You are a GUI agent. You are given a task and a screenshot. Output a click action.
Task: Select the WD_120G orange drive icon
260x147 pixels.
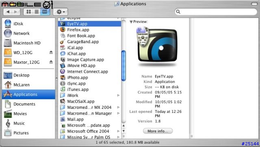(x=8, y=52)
